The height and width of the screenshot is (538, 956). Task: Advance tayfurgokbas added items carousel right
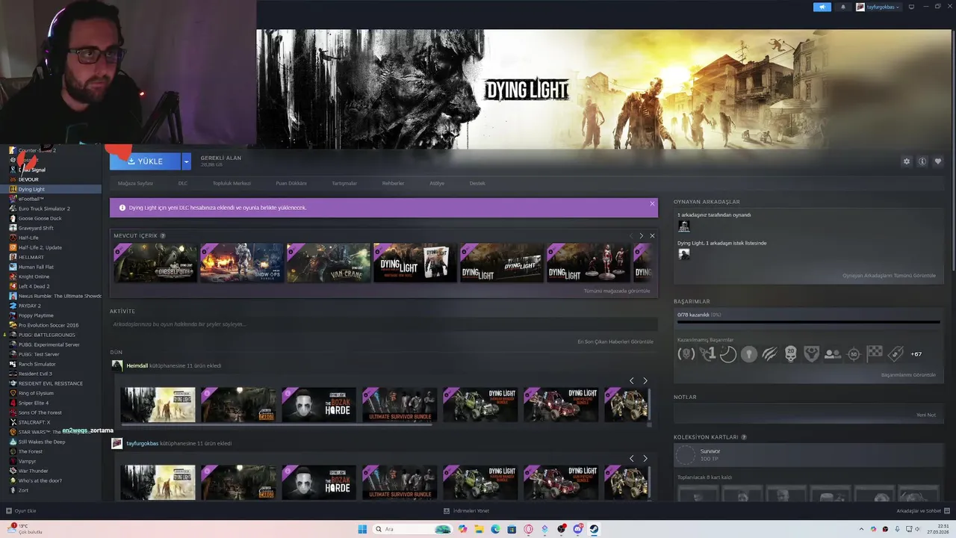pyautogui.click(x=645, y=458)
